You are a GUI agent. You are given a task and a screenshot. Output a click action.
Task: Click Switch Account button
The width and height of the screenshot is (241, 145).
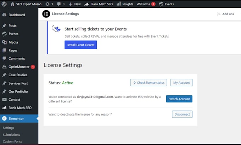179,99
